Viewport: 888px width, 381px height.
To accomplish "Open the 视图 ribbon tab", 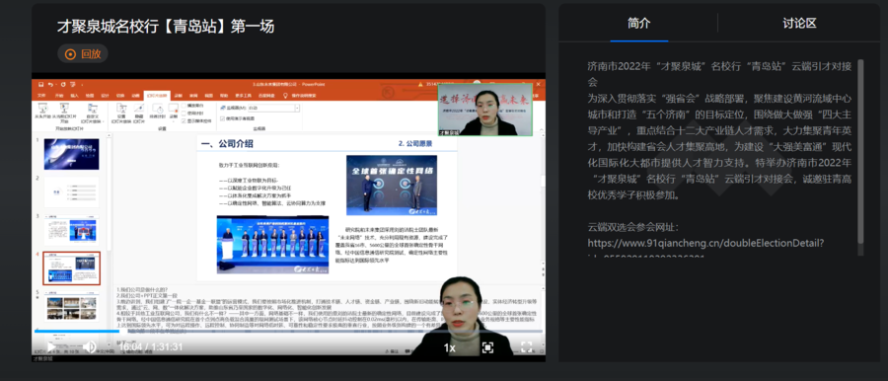I will click(x=209, y=96).
